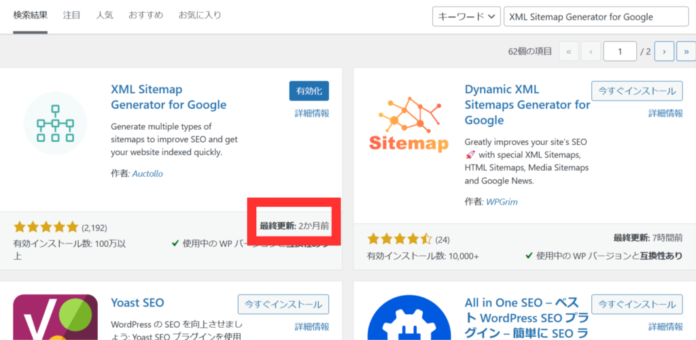Open Dynamic XML Sitemaps Generator for Google title
Viewport: 696px width, 340px height.
(527, 105)
